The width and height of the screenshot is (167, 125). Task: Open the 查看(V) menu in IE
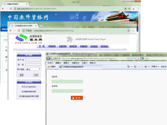[66, 63]
